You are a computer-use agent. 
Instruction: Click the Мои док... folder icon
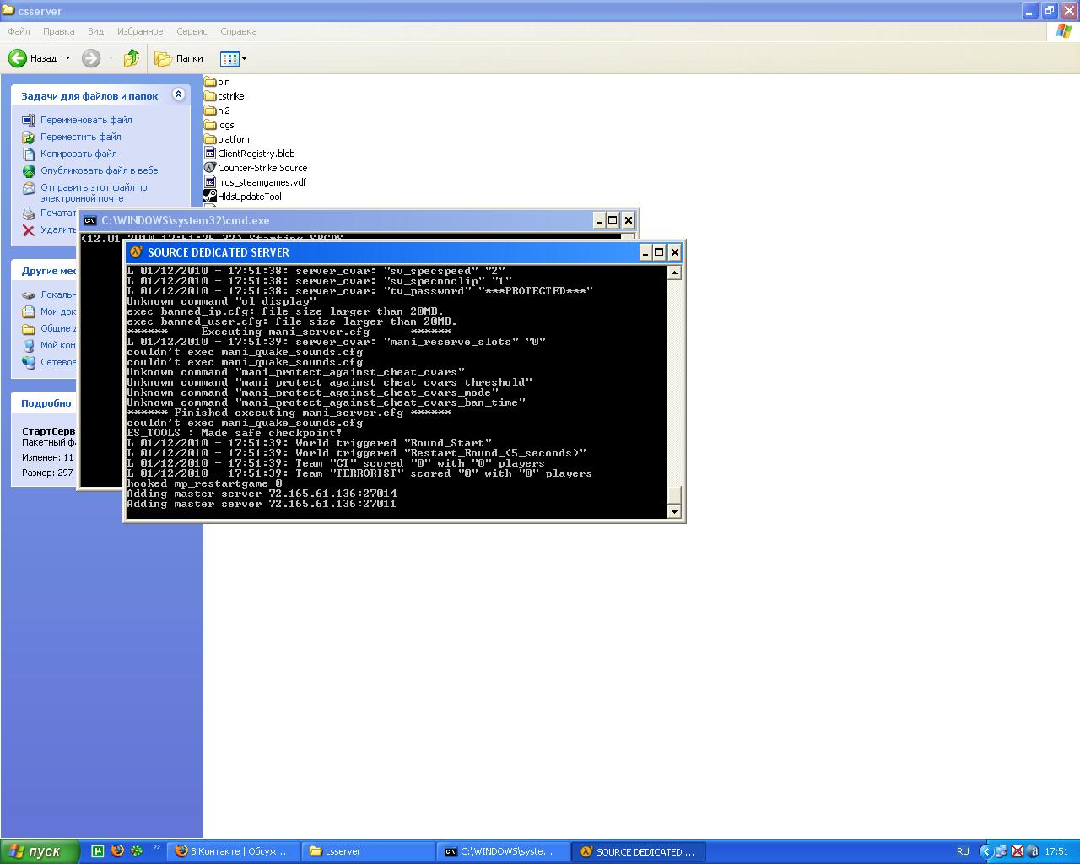click(x=29, y=311)
